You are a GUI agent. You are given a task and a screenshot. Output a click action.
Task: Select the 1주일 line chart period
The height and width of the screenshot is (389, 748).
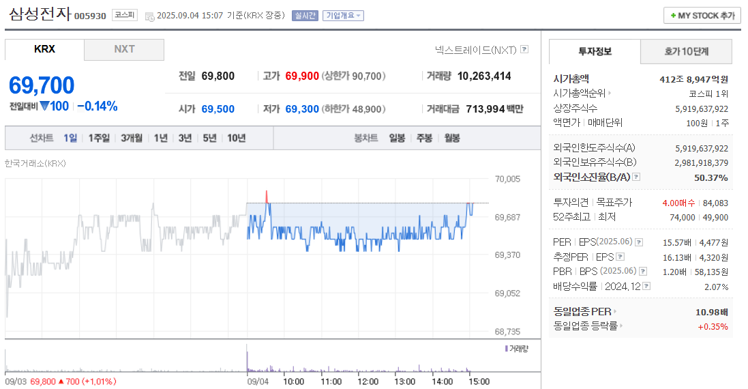pos(99,139)
